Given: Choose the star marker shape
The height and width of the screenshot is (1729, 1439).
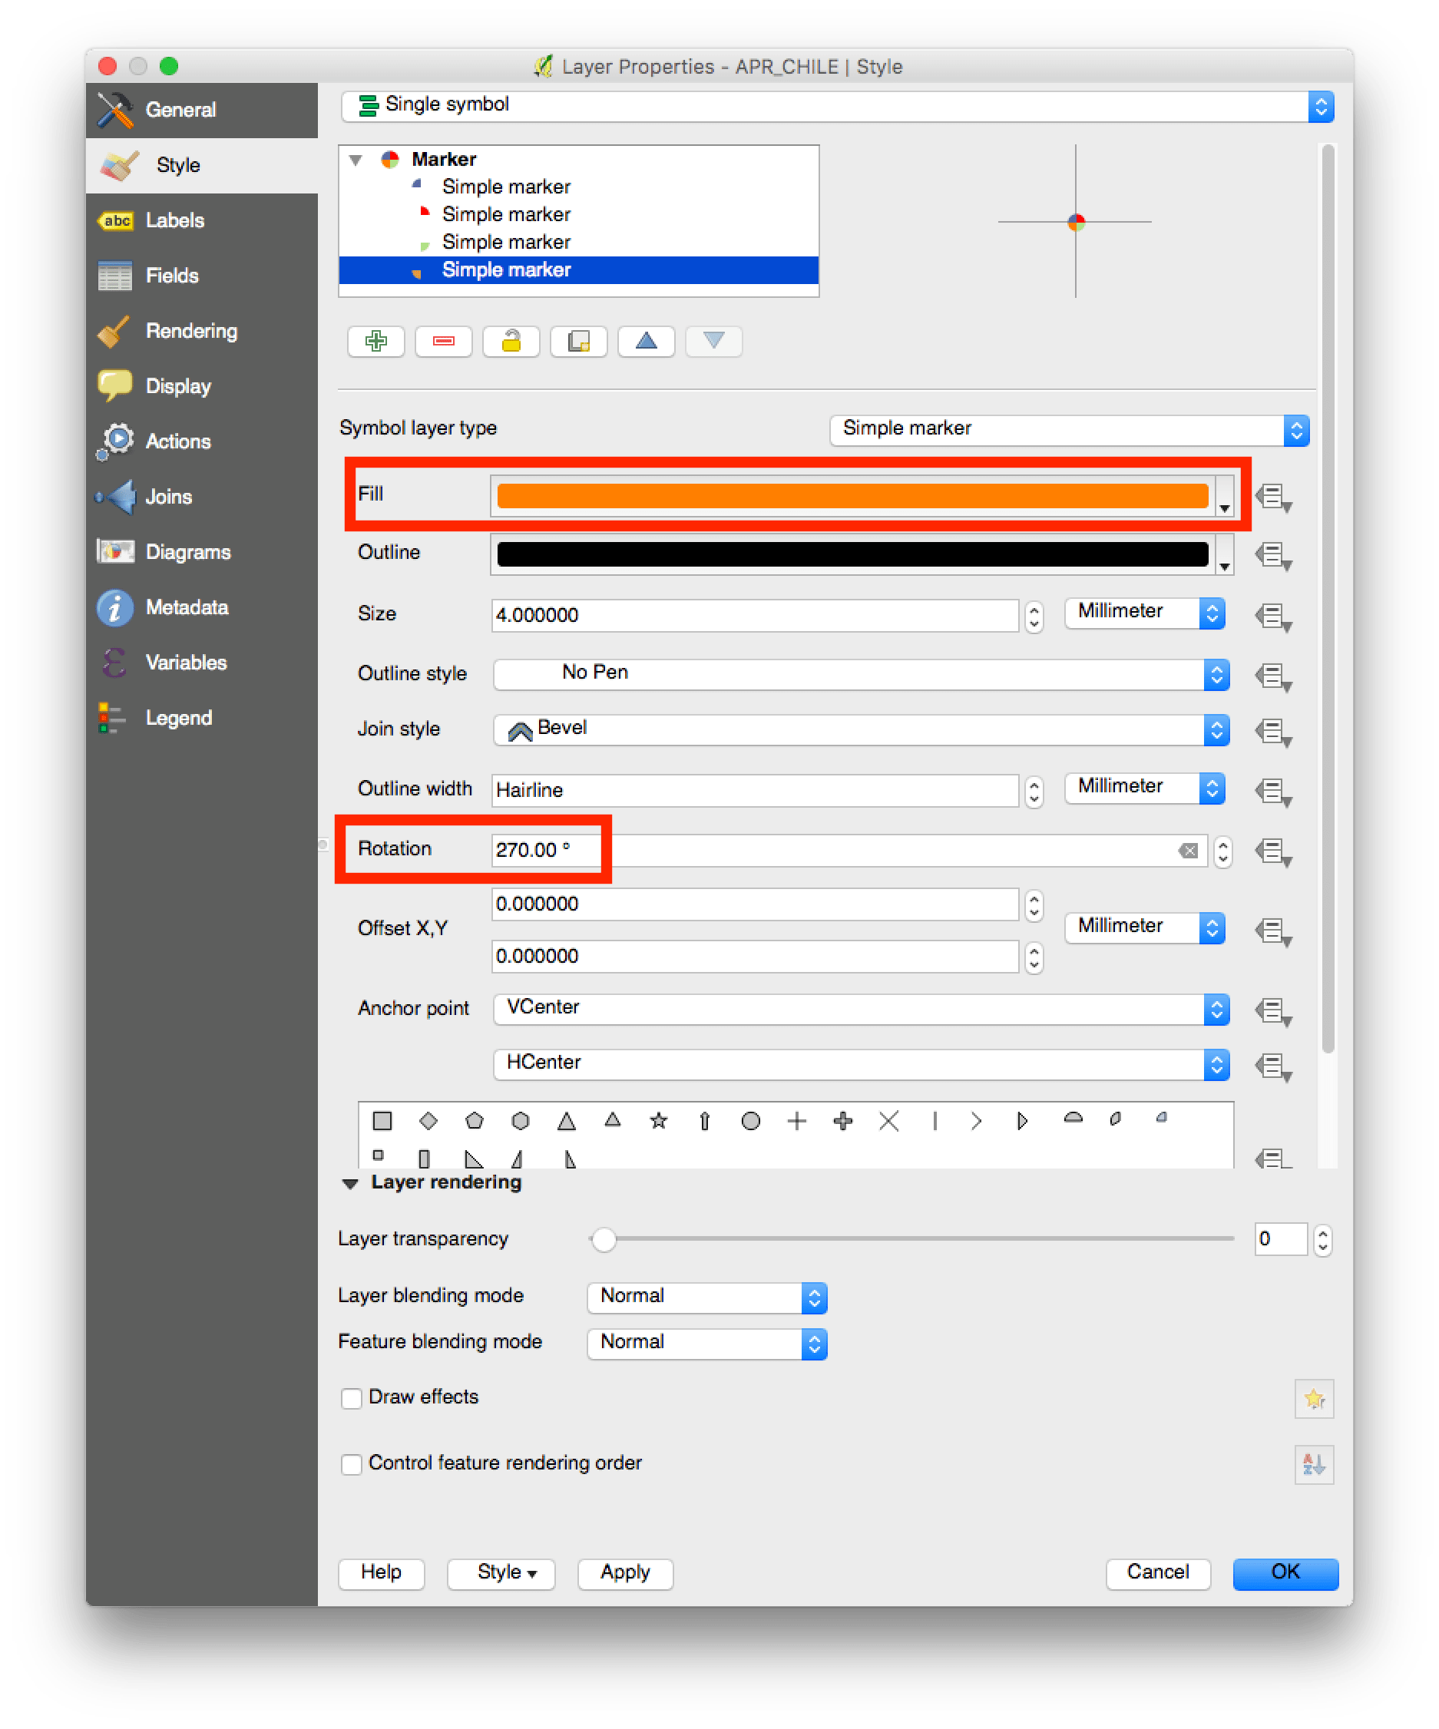Looking at the screenshot, I should pos(659,1121).
